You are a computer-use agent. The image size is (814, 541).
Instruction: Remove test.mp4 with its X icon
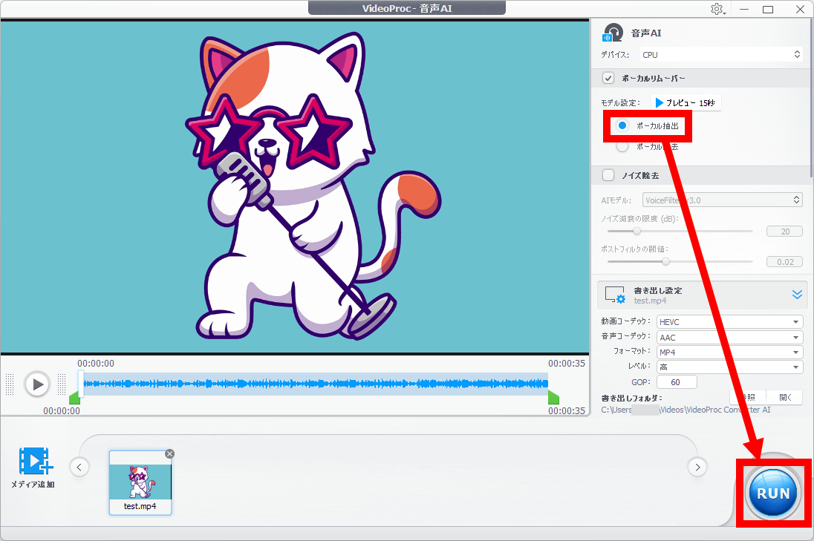click(x=169, y=453)
